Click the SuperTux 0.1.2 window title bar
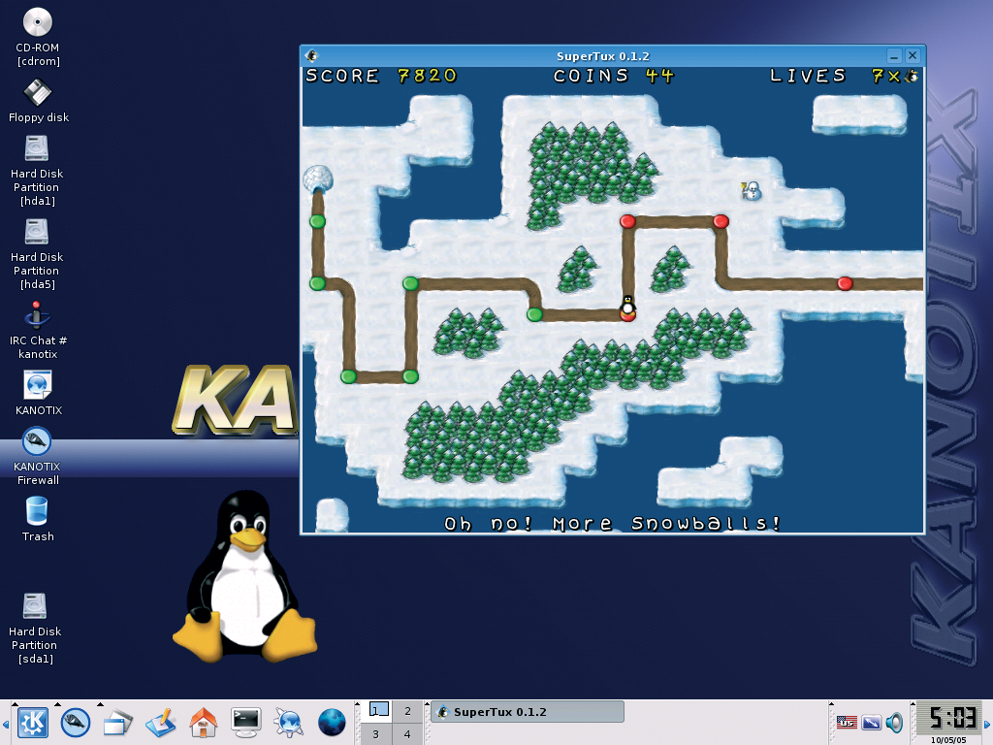The image size is (993, 745). click(x=603, y=55)
